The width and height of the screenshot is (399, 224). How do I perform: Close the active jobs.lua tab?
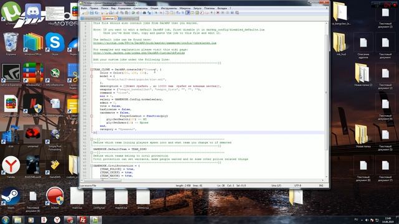(115, 19)
